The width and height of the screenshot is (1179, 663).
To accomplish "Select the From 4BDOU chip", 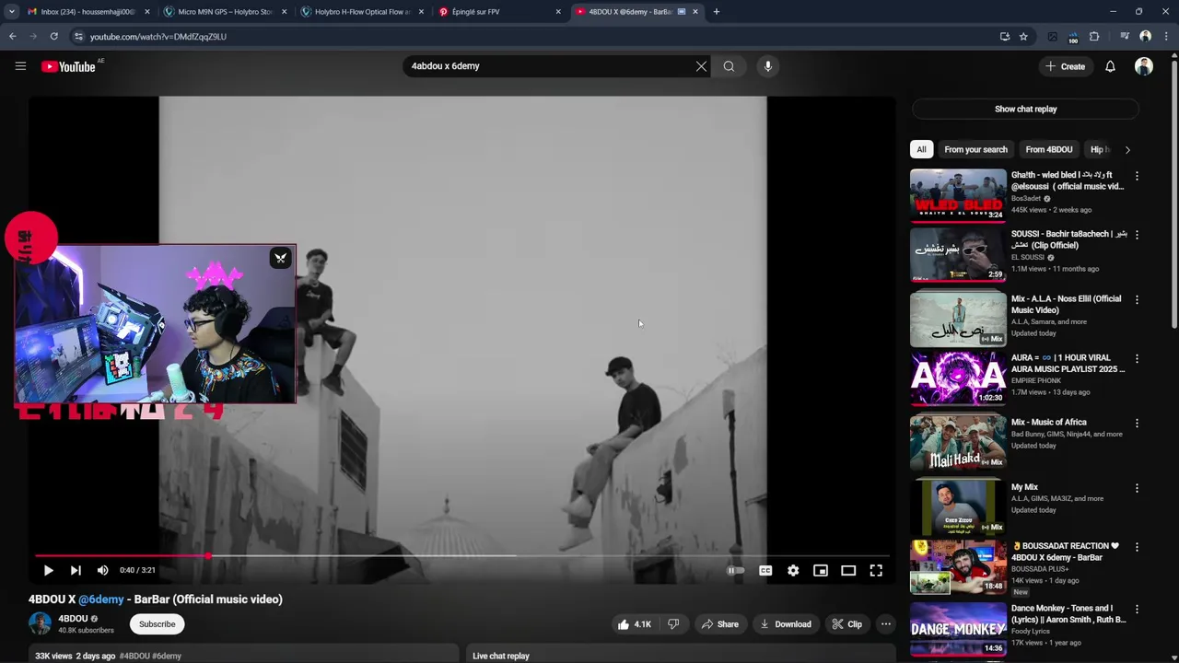I will click(1049, 149).
